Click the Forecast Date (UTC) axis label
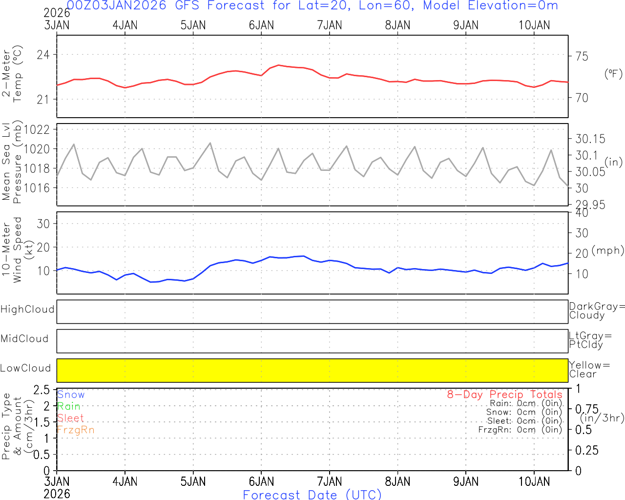625x500 pixels. (312, 495)
